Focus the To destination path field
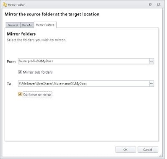The height and width of the screenshot is (159, 167). tap(83, 84)
